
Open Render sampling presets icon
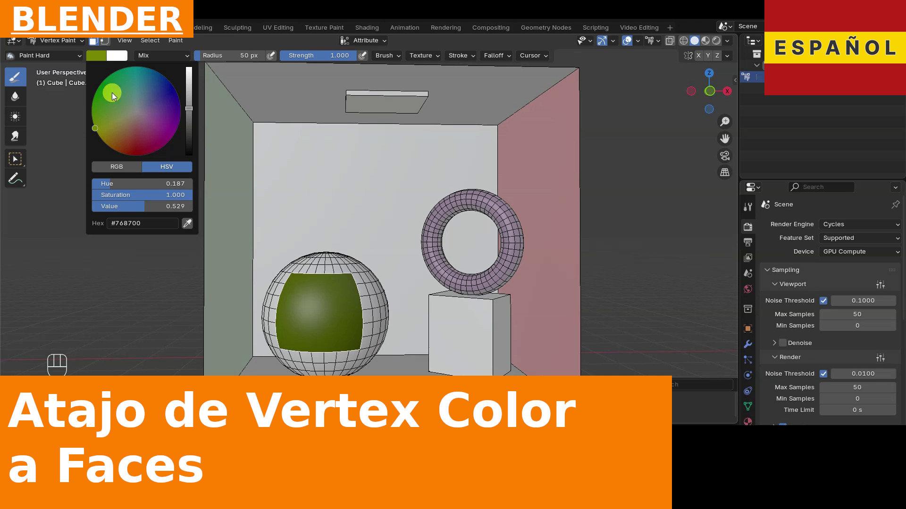(x=881, y=358)
